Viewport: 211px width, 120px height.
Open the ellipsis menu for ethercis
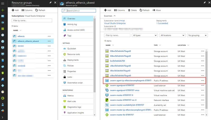[49, 36]
